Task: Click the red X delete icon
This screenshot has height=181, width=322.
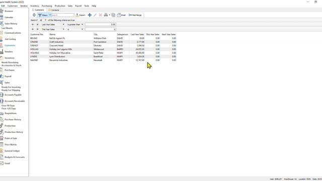Action: [101, 15]
